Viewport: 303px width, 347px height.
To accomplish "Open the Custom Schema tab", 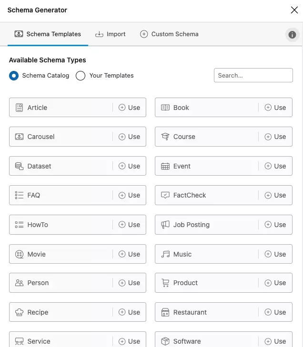I will pyautogui.click(x=169, y=34).
